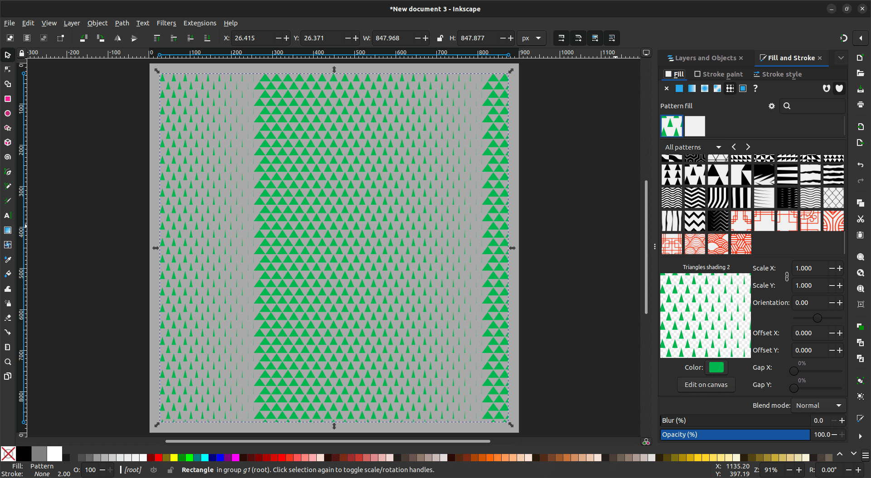
Task: Select the Calligraphy tool
Action: (7, 201)
